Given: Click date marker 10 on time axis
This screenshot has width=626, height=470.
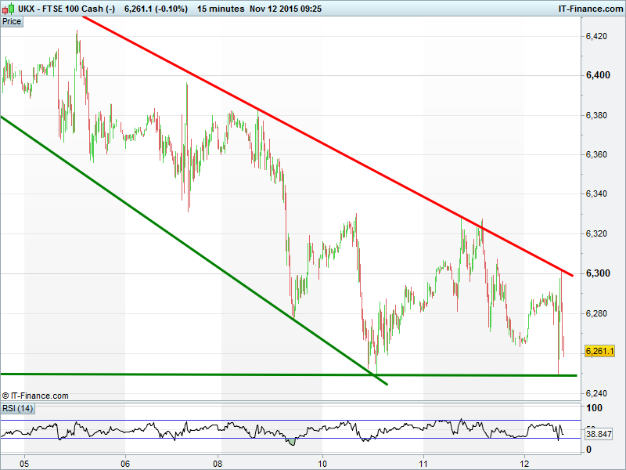Looking at the screenshot, I should click(322, 464).
